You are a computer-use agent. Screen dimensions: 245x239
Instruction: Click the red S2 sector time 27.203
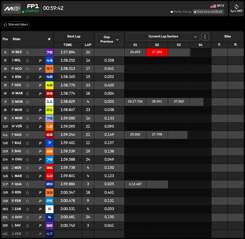(x=157, y=52)
